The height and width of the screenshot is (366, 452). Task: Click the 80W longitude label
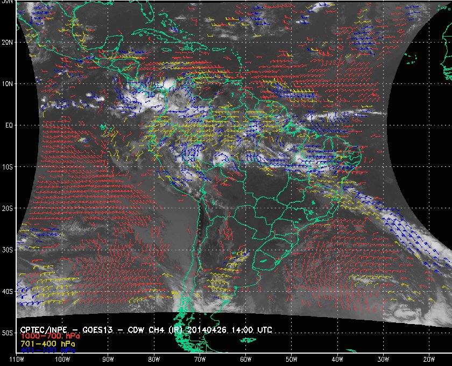154,358
